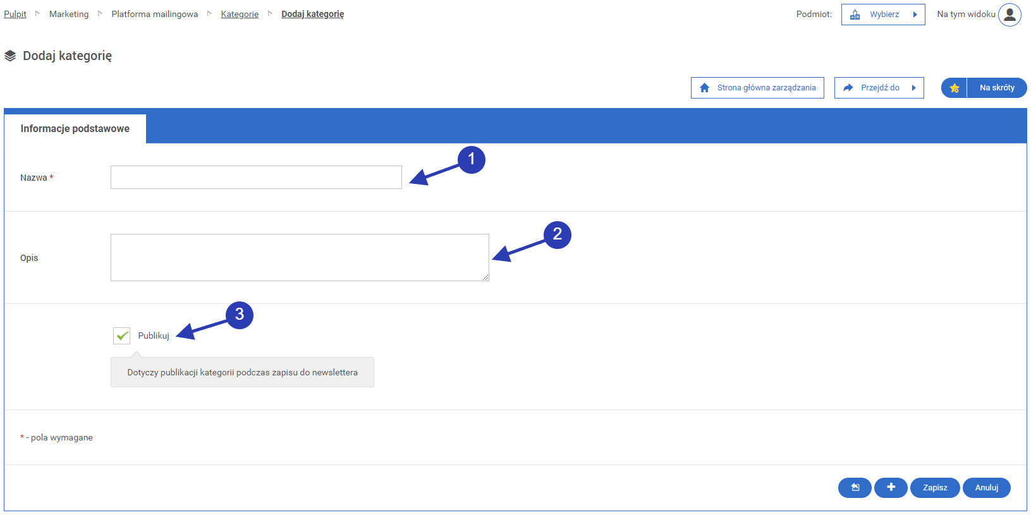Focus the Nazwa text field
1031x515 pixels.
coord(256,178)
